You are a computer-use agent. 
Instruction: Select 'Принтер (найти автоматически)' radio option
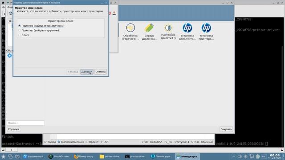click(41, 26)
